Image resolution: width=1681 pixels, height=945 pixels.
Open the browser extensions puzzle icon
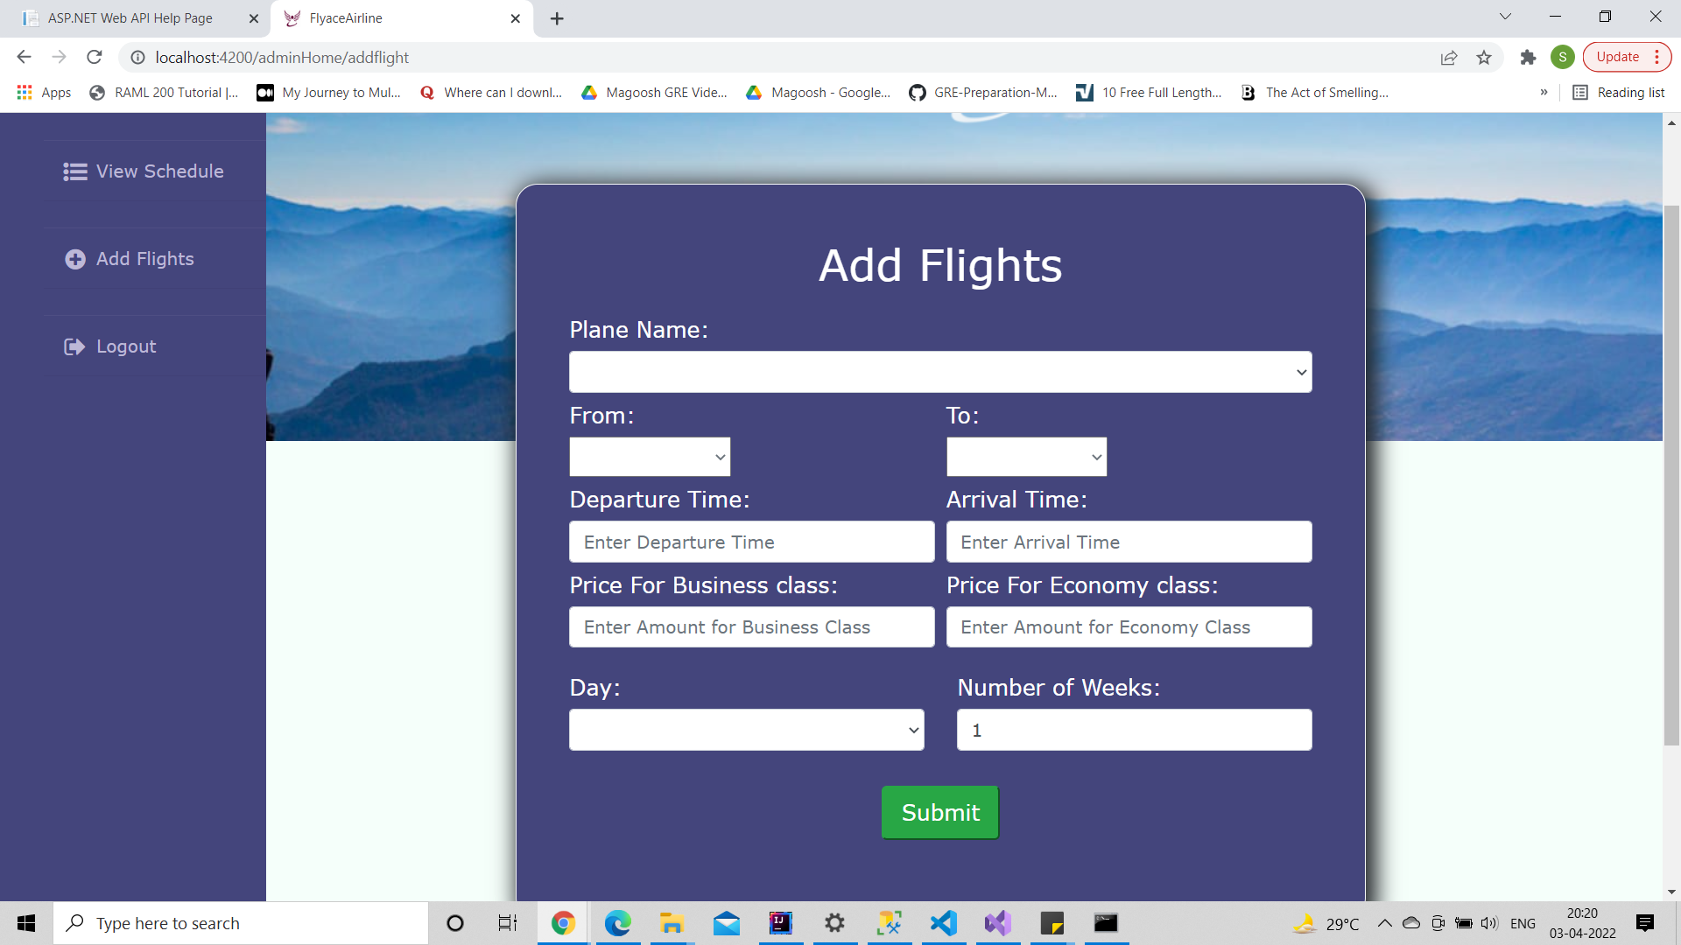coord(1527,57)
